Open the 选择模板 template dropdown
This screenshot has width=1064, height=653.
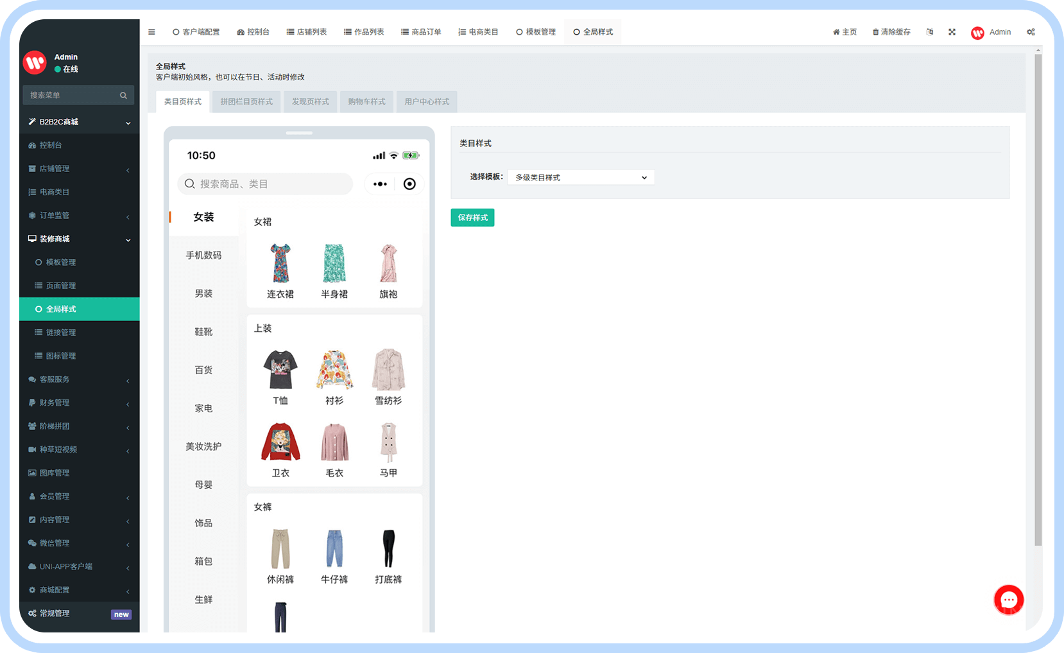[581, 178]
